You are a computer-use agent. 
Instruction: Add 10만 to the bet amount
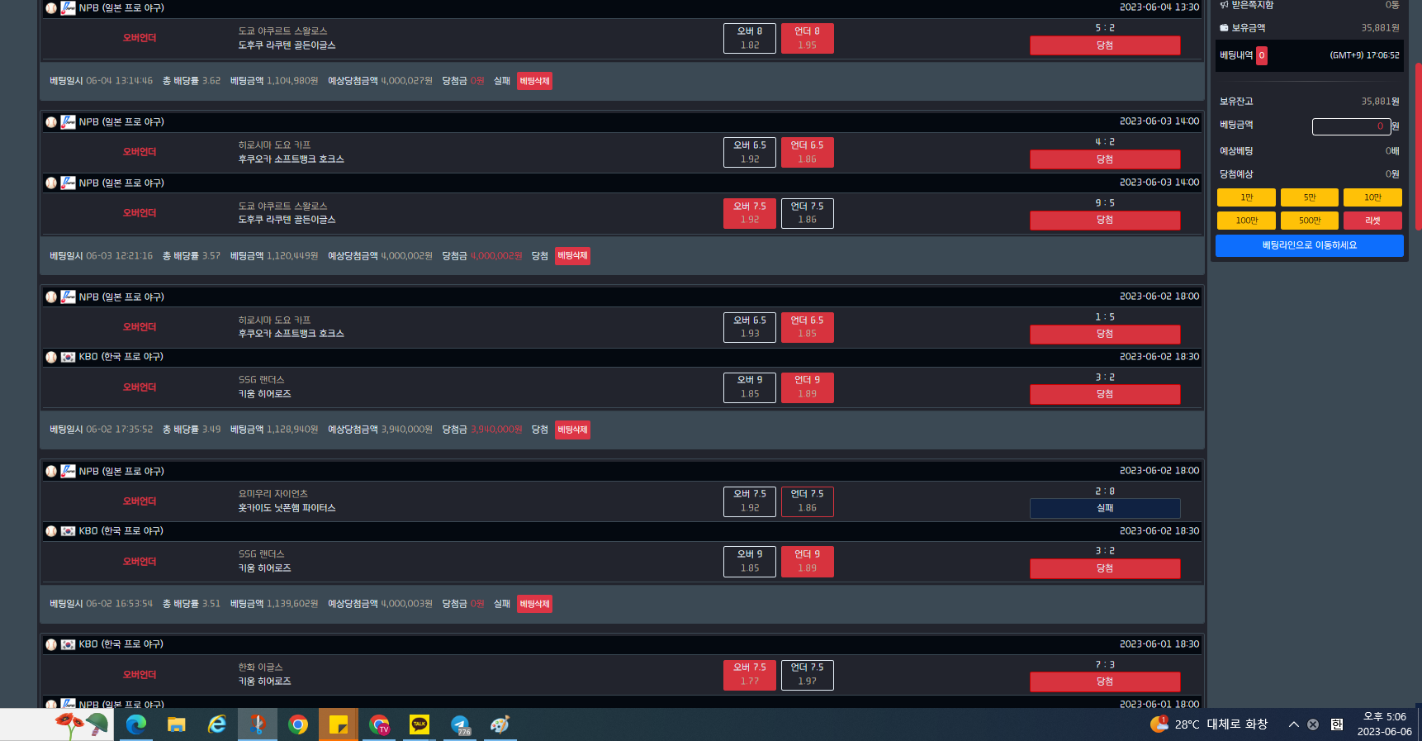1372,197
